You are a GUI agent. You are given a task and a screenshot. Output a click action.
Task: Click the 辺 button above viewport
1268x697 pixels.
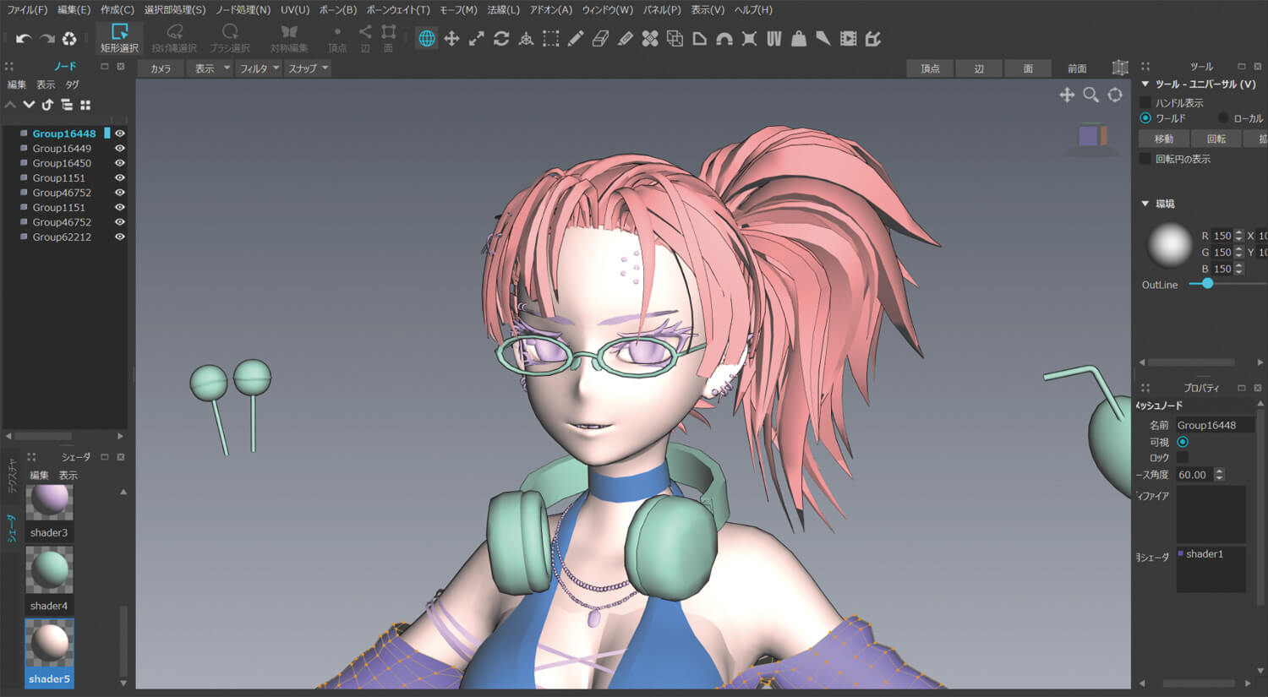click(x=979, y=68)
